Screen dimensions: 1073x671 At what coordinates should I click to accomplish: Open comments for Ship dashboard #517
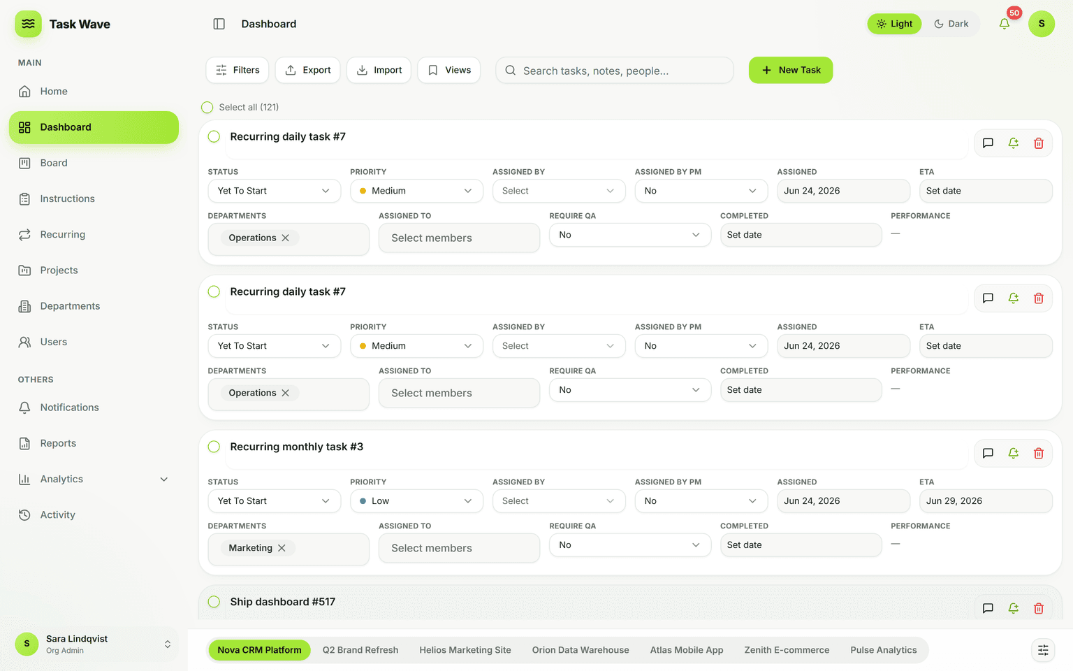pos(988,609)
